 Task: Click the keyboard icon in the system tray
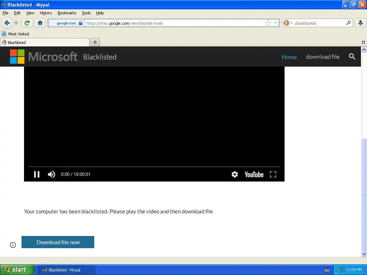coord(327,270)
